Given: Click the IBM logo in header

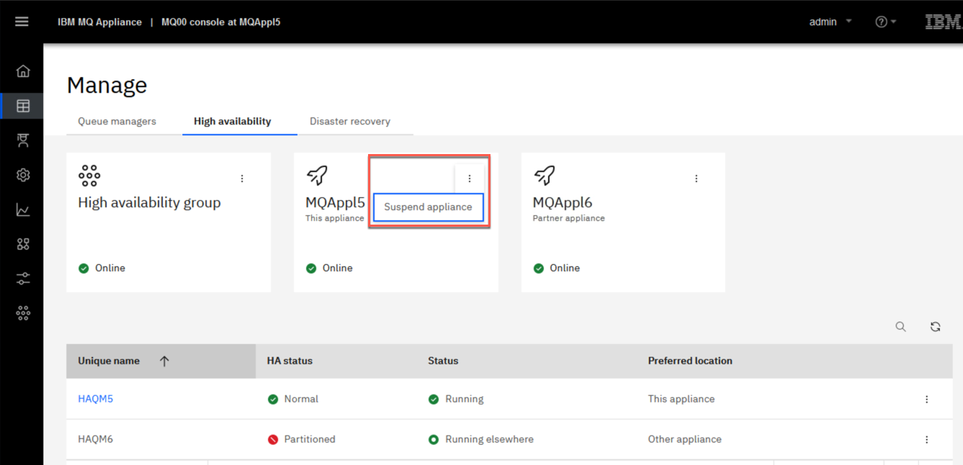Looking at the screenshot, I should (x=942, y=22).
